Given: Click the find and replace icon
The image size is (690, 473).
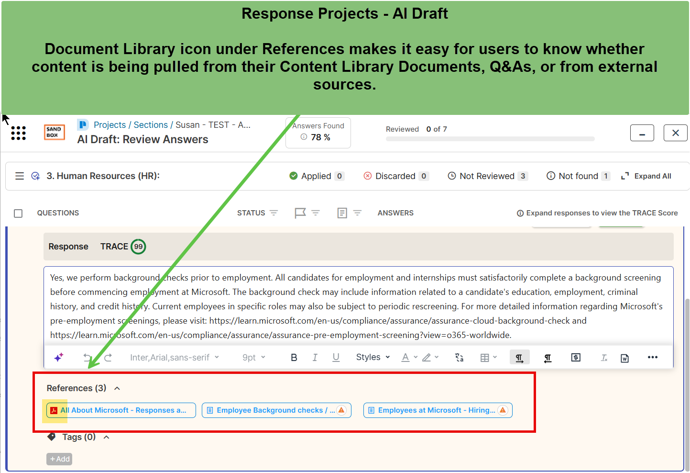Looking at the screenshot, I should coord(460,358).
